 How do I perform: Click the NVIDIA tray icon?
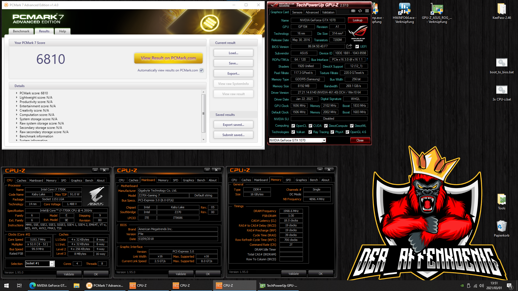(x=462, y=286)
